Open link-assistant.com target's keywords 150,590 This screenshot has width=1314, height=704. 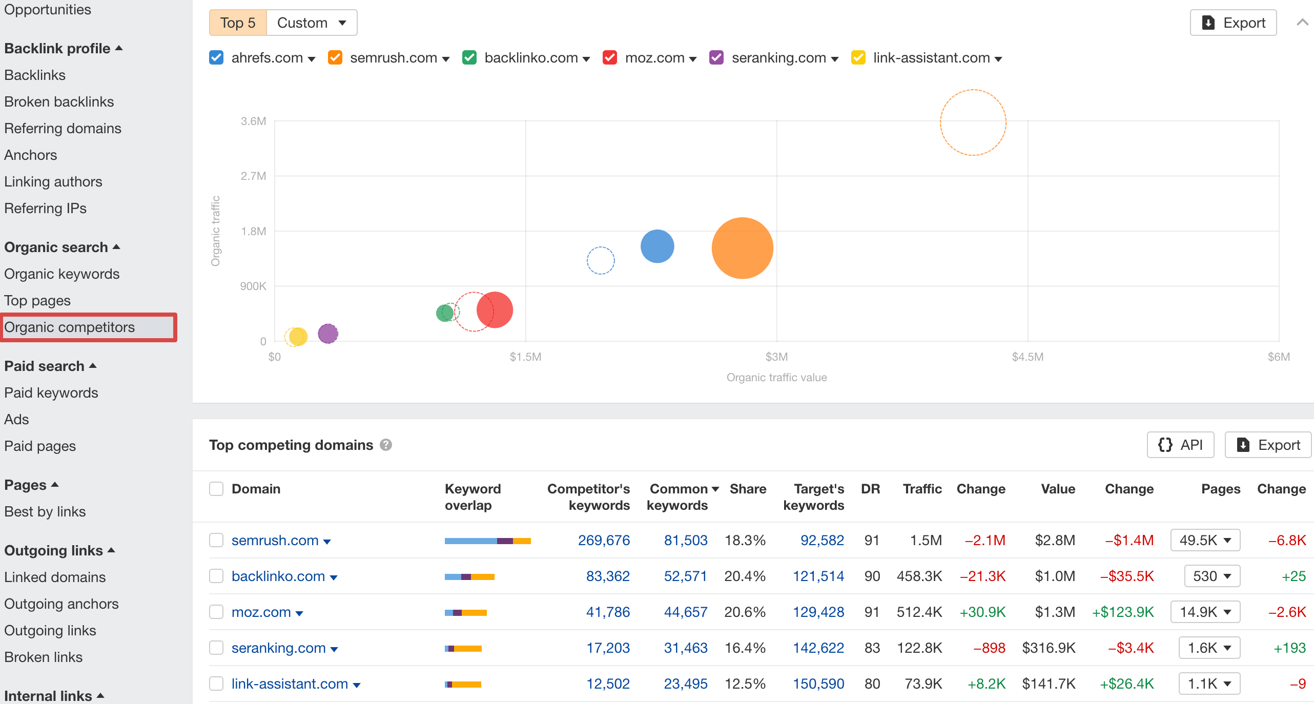(818, 684)
